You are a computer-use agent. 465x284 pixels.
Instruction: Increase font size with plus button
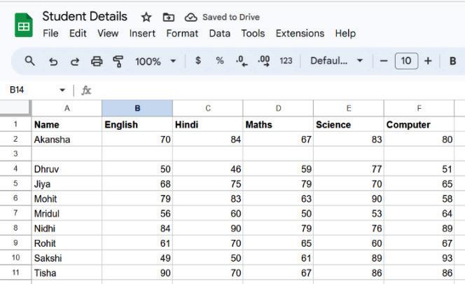click(x=428, y=61)
